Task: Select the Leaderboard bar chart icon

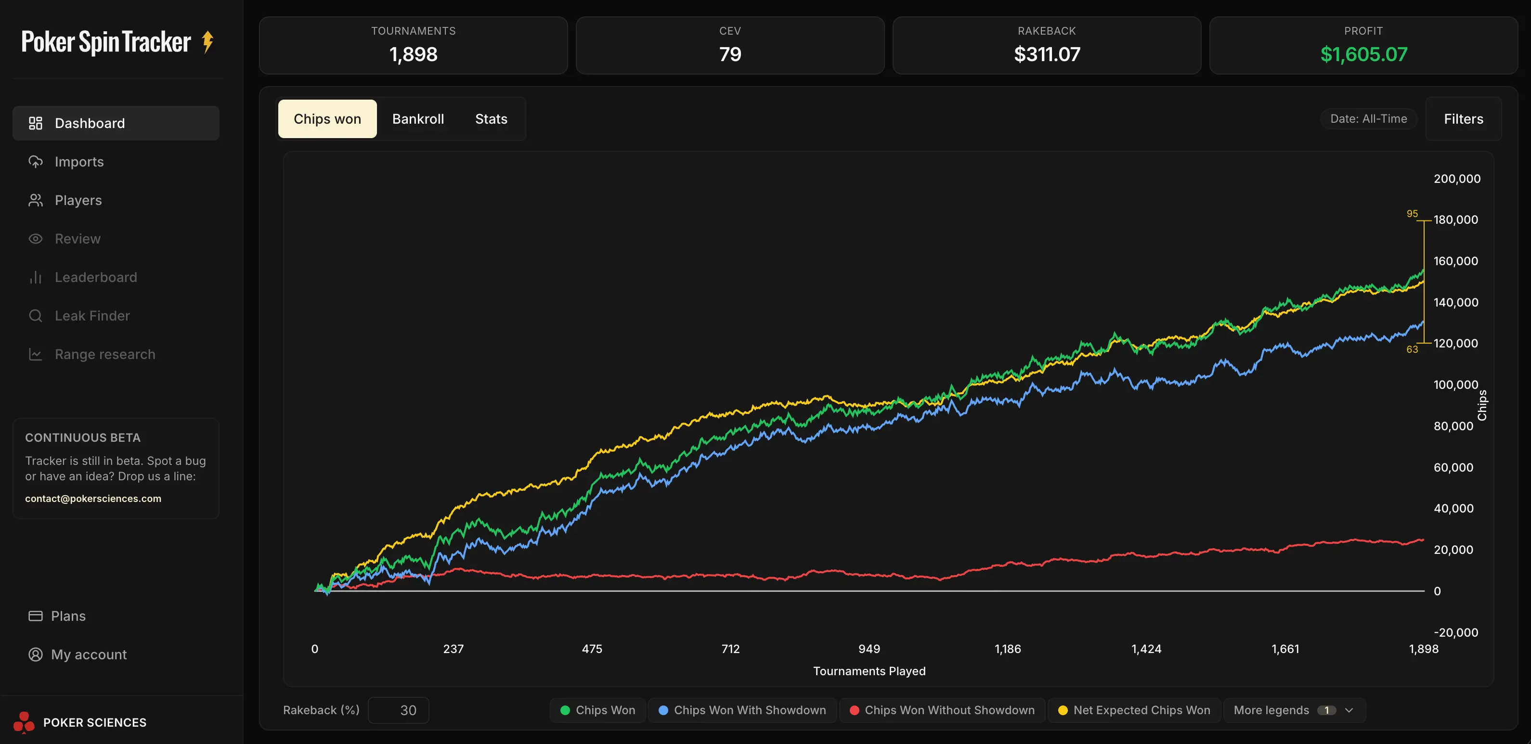Action: pyautogui.click(x=36, y=277)
